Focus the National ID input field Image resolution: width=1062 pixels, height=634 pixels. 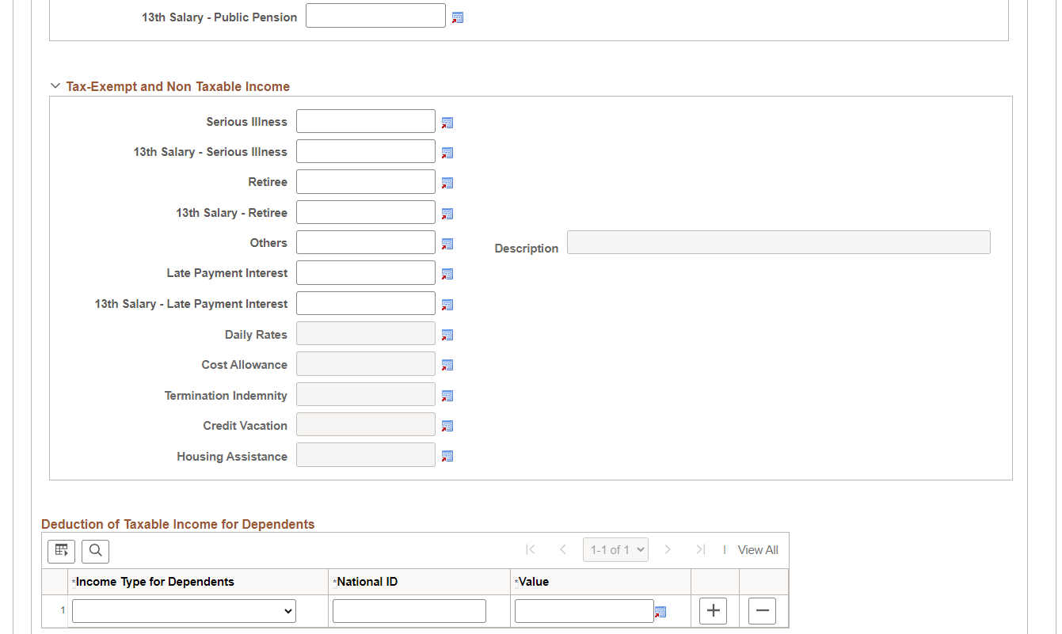(409, 611)
